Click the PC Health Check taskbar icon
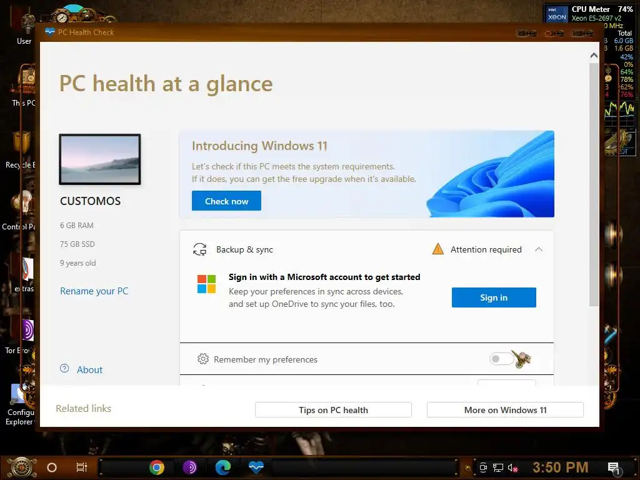The image size is (640, 480). click(x=256, y=467)
